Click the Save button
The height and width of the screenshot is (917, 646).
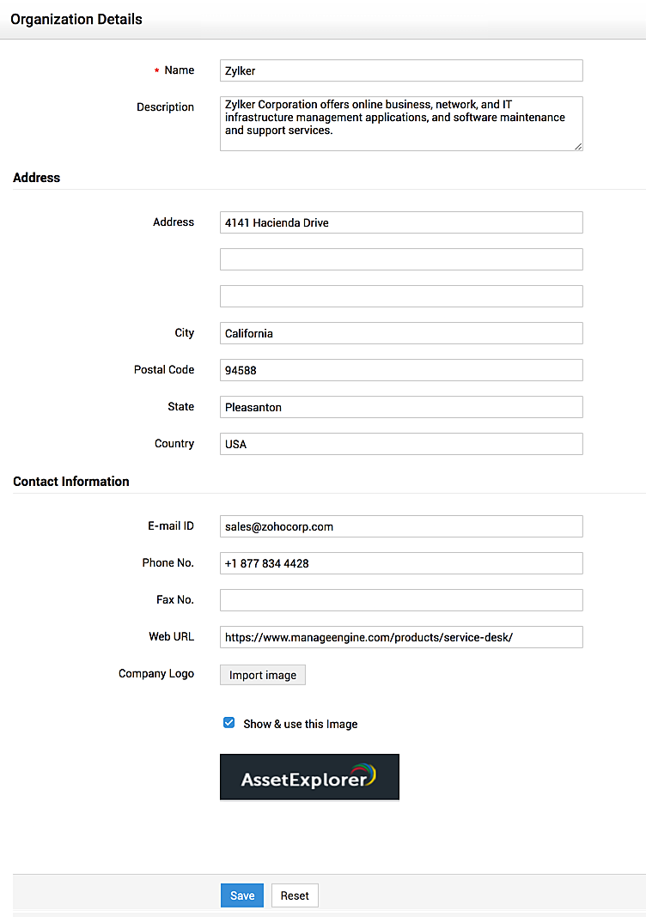click(x=242, y=896)
